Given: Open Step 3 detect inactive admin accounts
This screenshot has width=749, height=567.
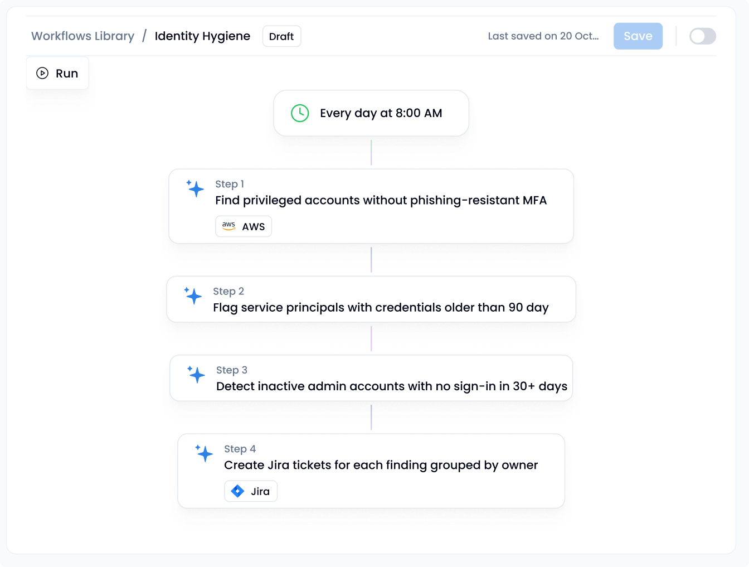Looking at the screenshot, I should point(391,386).
